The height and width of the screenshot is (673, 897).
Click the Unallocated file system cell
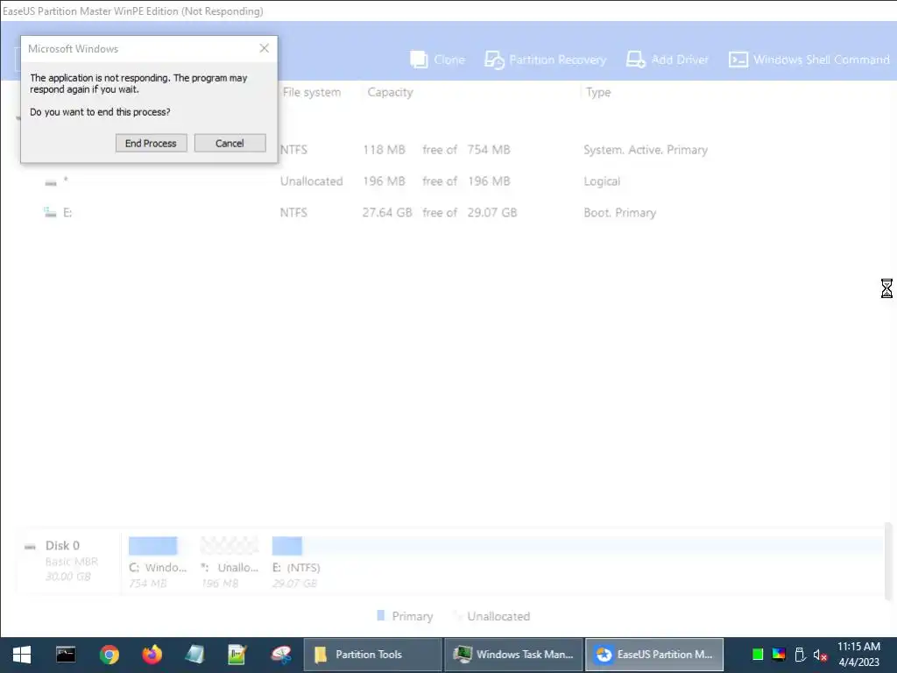point(312,181)
